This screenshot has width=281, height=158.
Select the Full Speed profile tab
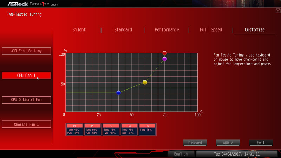click(211, 30)
